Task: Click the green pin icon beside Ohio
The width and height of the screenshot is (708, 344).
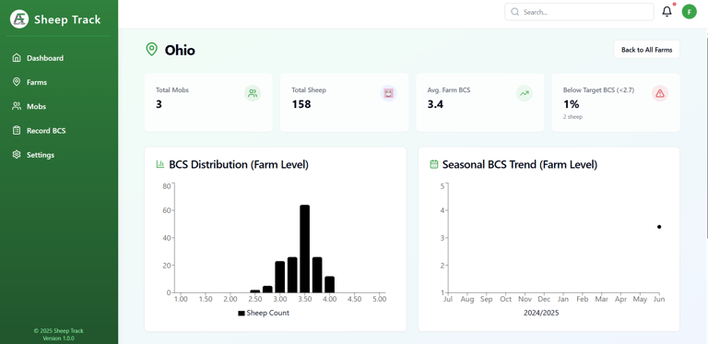Action: pyautogui.click(x=152, y=49)
